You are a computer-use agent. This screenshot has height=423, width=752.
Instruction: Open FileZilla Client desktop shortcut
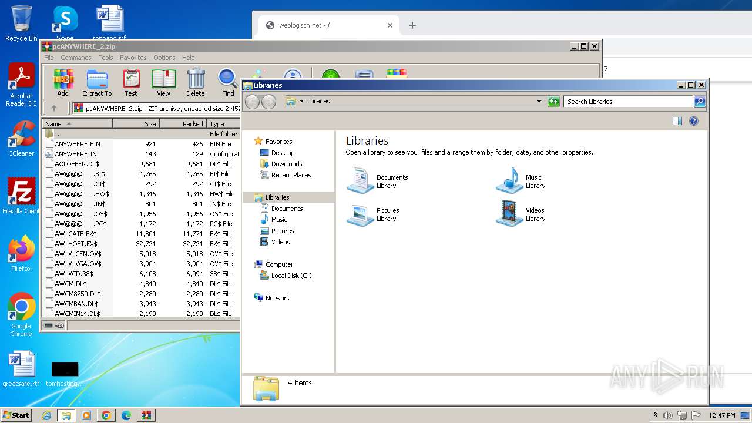click(21, 196)
